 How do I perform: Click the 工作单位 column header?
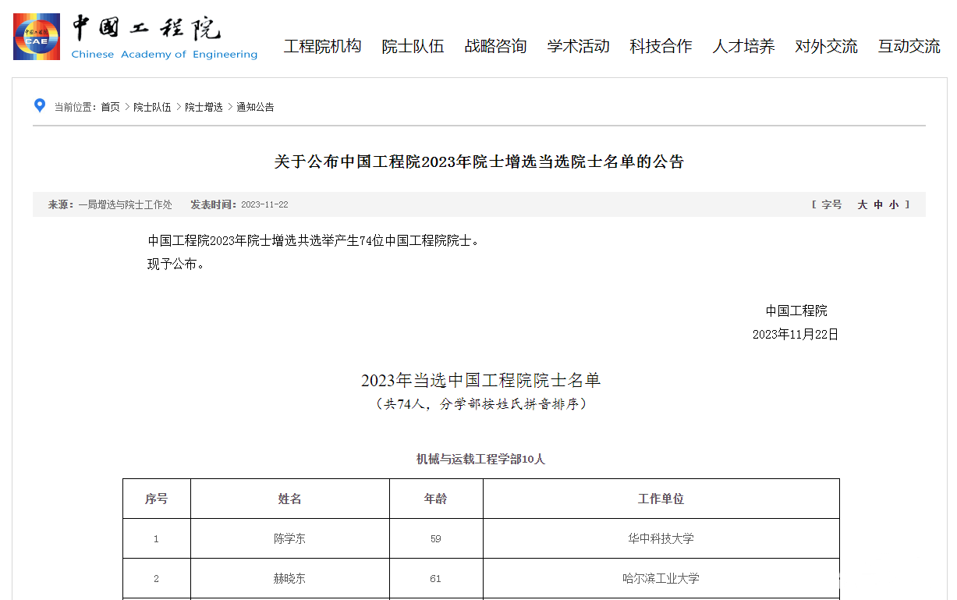tap(661, 499)
